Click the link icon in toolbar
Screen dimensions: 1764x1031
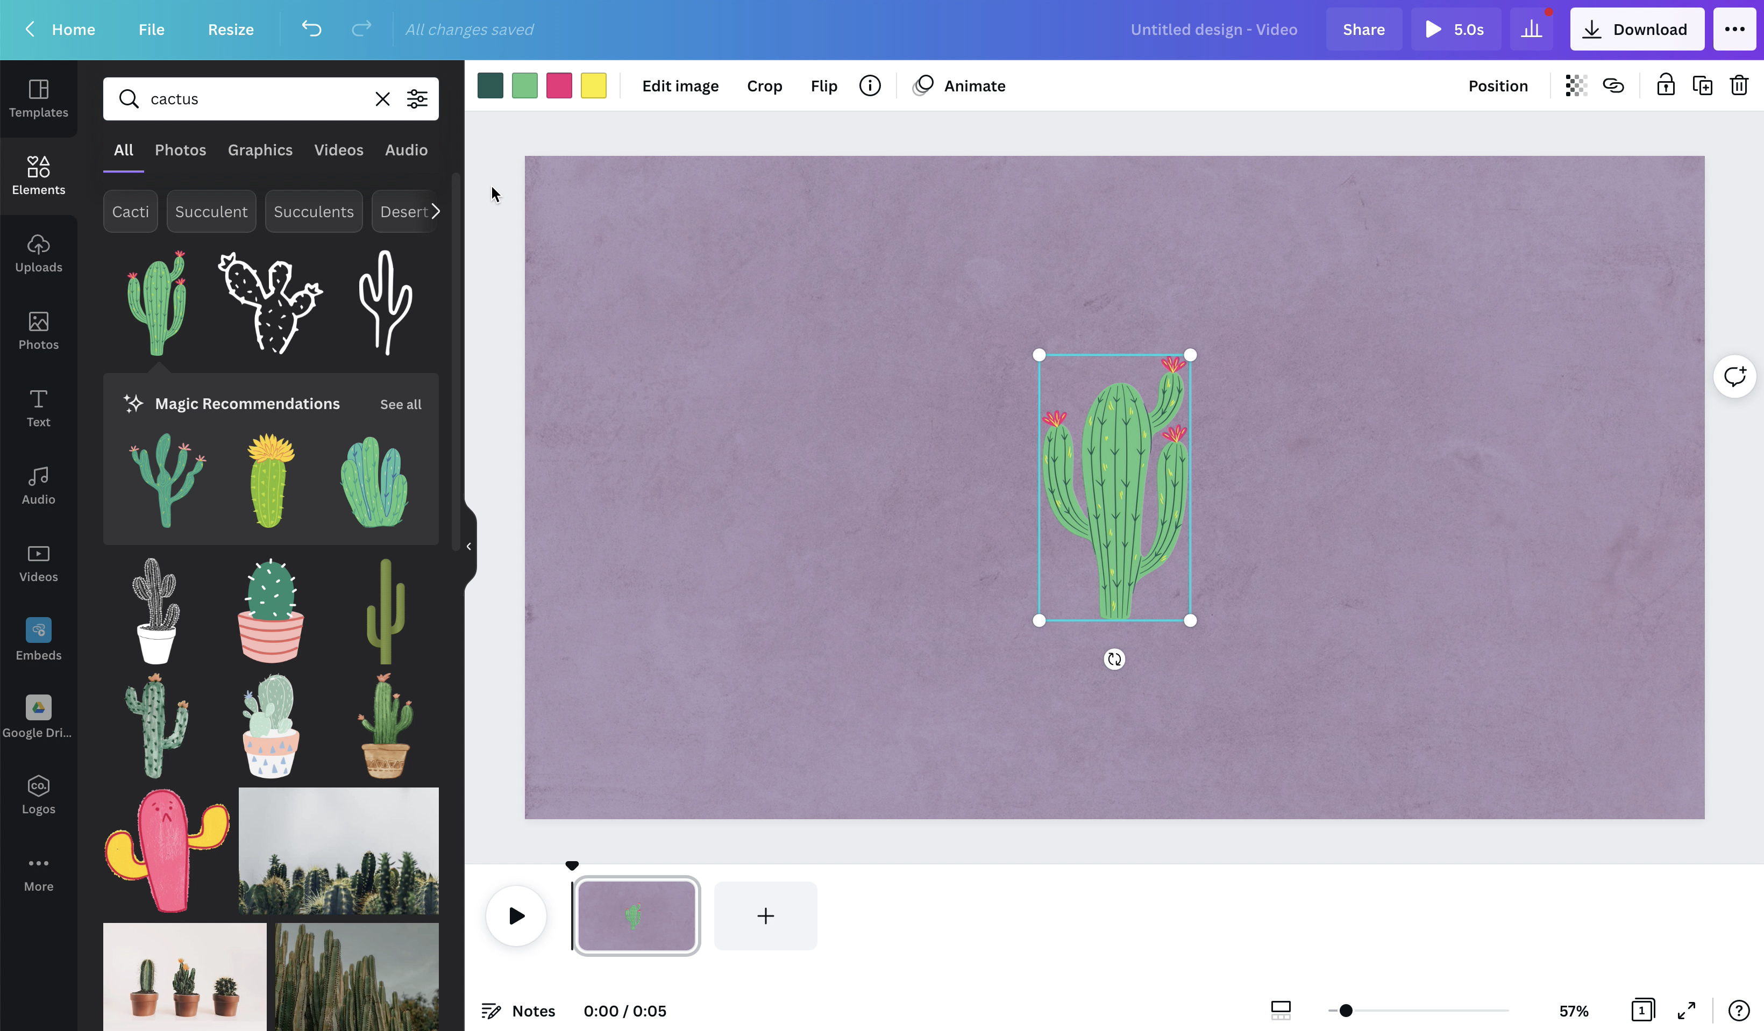(x=1613, y=86)
